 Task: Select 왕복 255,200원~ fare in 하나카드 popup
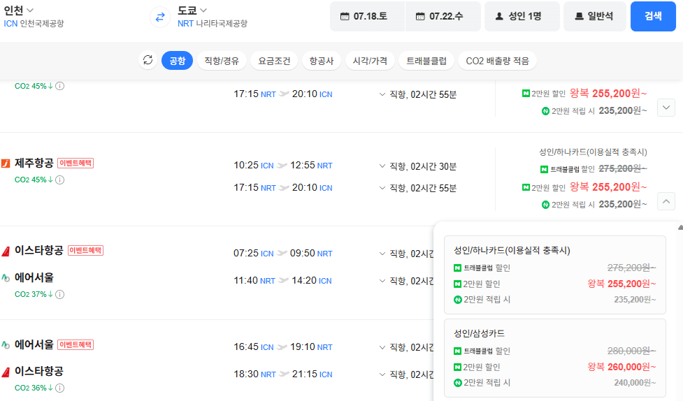pyautogui.click(x=621, y=284)
